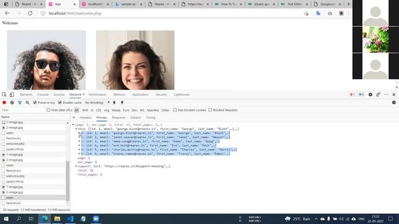This screenshot has width=399, height=224.
Task: Expand item 5 tracey.ramos entry
Action: [x=79, y=154]
